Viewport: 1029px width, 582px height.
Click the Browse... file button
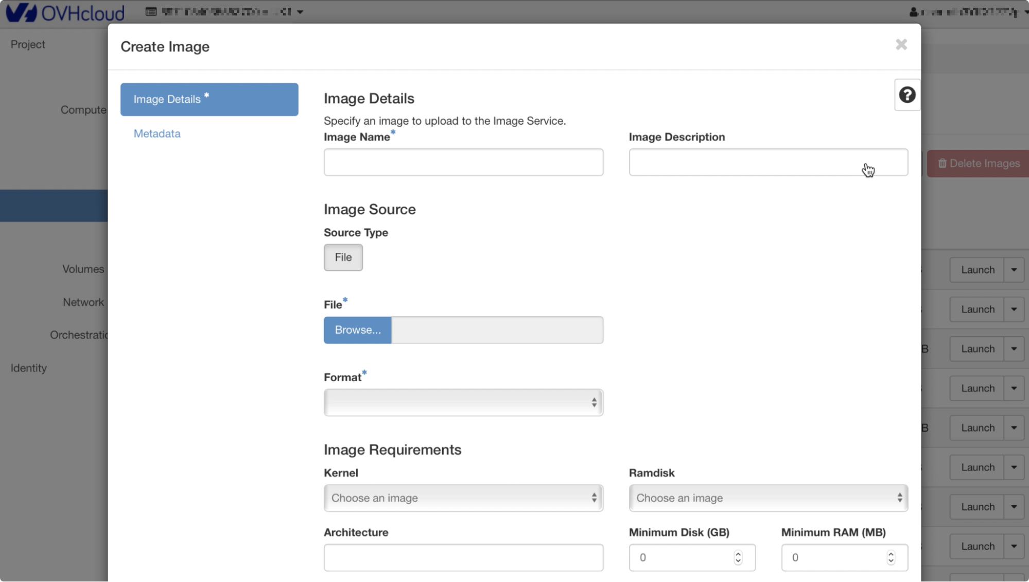[357, 330]
